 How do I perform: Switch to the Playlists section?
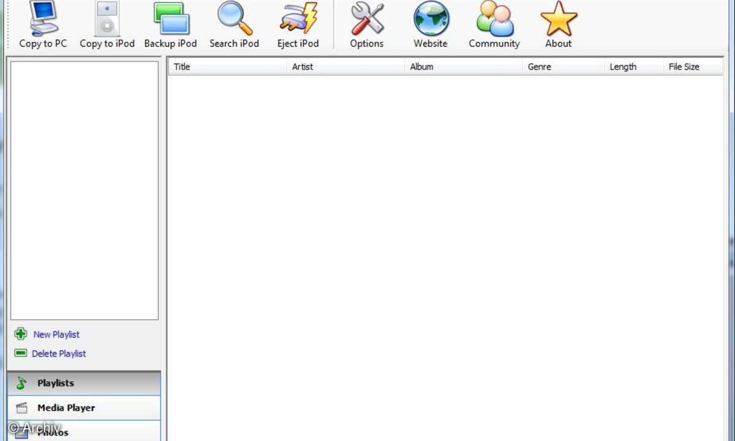(84, 383)
